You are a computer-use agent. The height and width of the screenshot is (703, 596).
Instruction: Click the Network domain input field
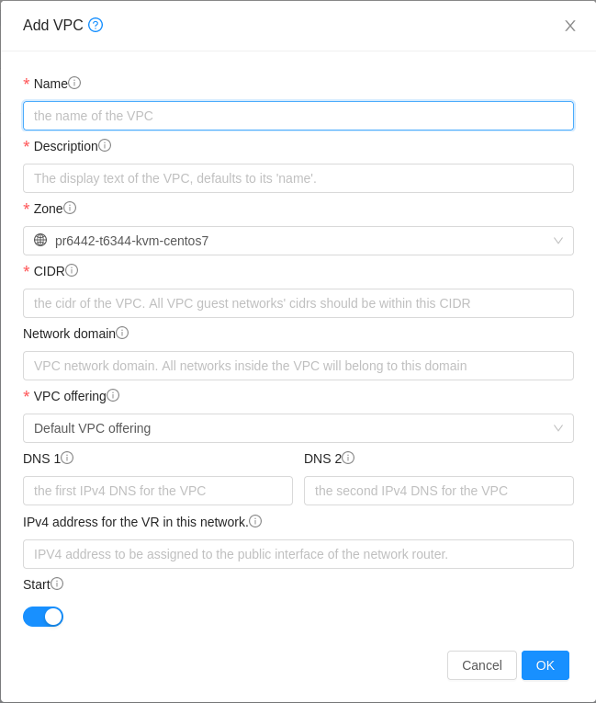[x=298, y=366]
